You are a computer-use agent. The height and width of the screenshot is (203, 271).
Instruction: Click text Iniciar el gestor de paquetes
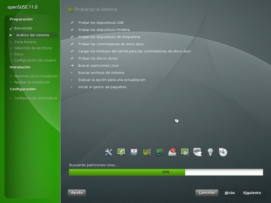(102, 87)
